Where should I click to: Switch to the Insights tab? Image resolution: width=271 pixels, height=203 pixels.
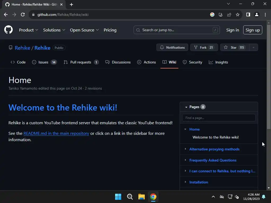pos(218,62)
